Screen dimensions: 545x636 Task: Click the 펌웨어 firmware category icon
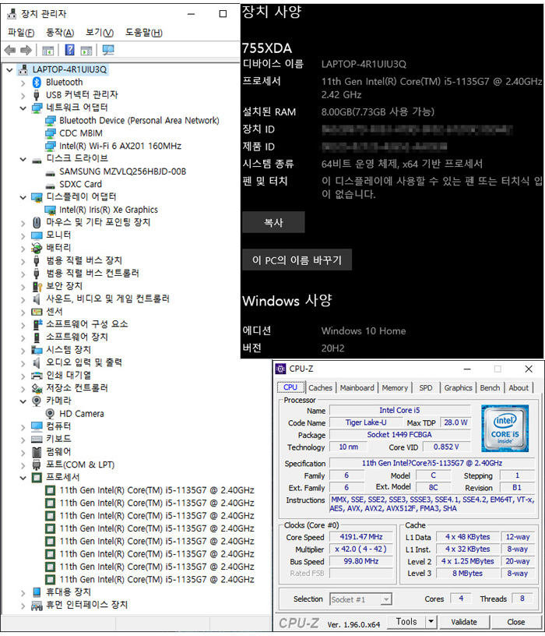37,452
